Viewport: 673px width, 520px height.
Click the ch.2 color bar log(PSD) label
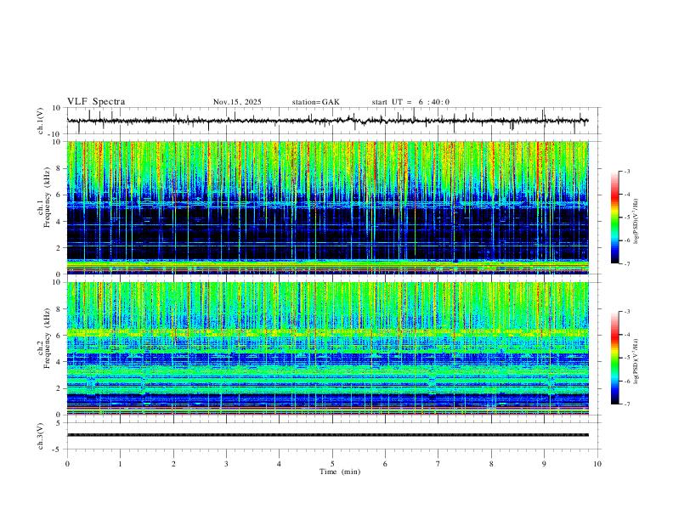coord(636,361)
